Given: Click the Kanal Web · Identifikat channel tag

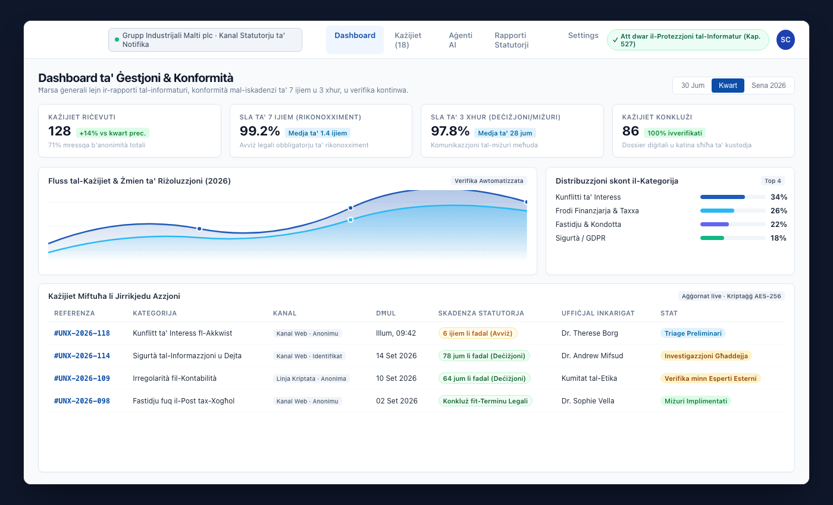Looking at the screenshot, I should pos(309,356).
